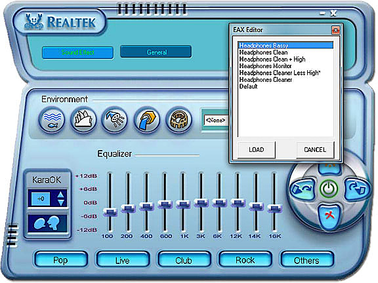378x283 pixels.
Task: Click the 6K equalizer slider handle
Action: 219,202
